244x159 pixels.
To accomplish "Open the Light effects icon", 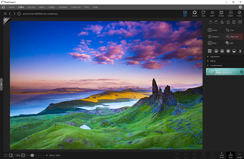I will (x=212, y=13).
